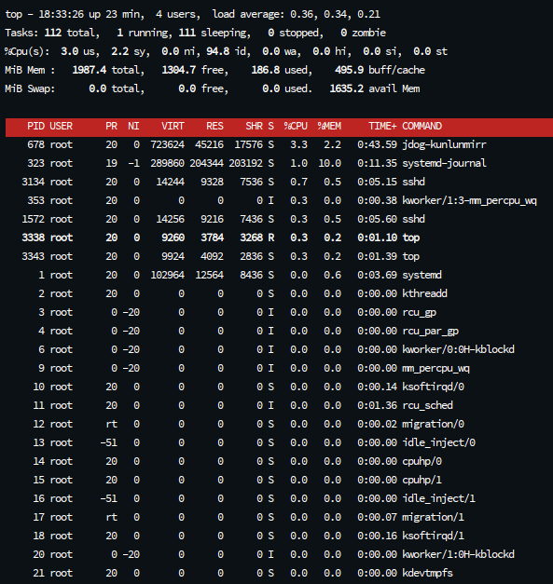Click the rcu_sched process name
This screenshot has width=553, height=584.
(427, 405)
